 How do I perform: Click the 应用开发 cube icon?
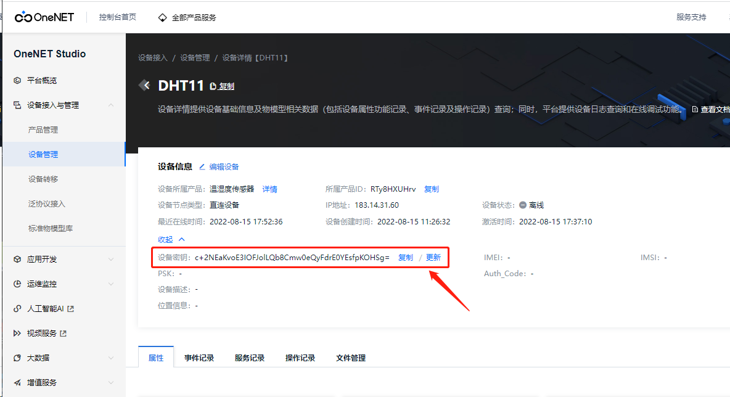click(x=17, y=260)
